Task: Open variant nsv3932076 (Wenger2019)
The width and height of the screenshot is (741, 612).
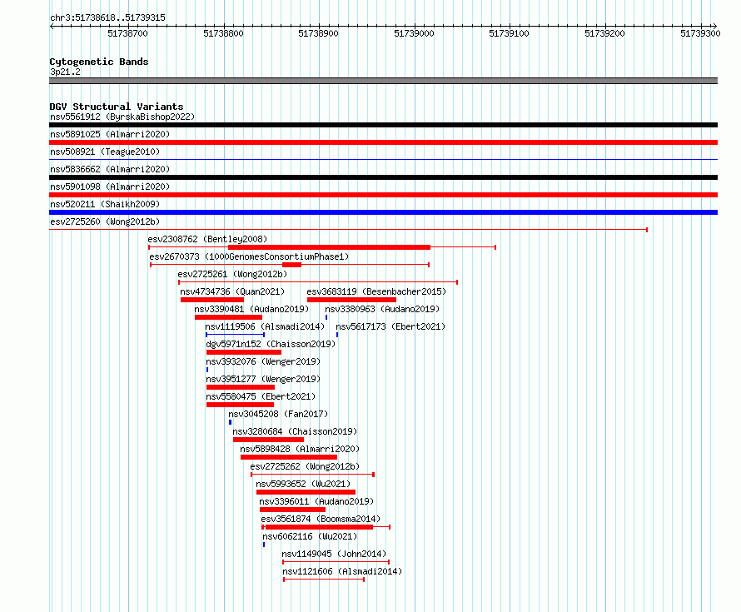Action: click(263, 361)
